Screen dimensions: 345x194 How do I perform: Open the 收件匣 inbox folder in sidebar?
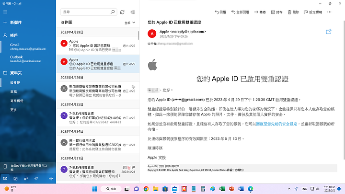tap(15, 83)
